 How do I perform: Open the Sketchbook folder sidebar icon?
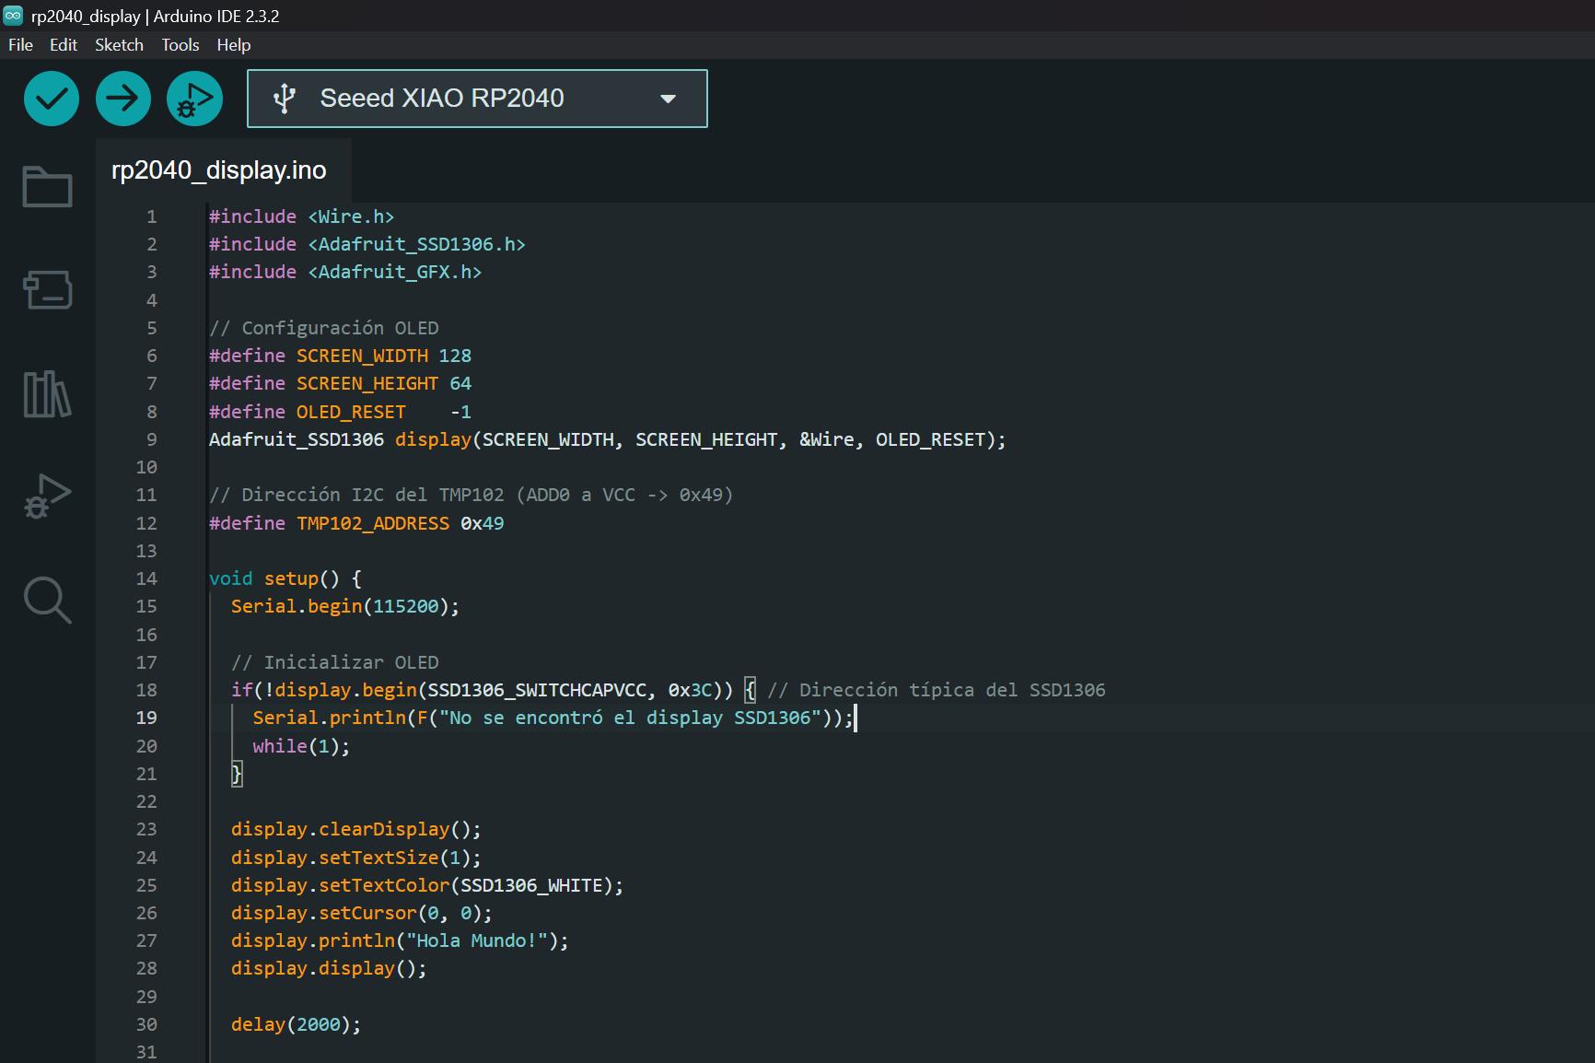coord(47,187)
